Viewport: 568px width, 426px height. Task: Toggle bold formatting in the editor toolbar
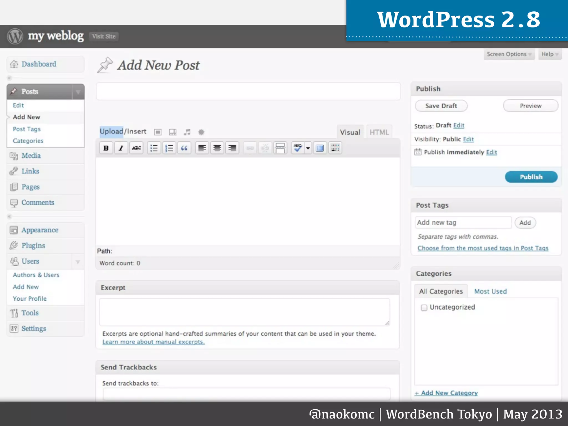point(106,148)
